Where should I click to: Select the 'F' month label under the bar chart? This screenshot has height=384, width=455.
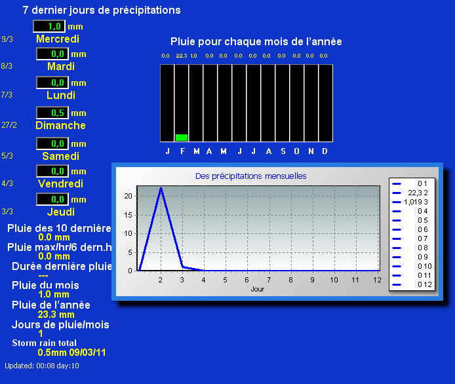click(x=182, y=151)
